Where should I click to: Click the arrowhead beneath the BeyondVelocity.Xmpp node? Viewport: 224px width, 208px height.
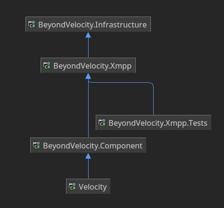[88, 76]
